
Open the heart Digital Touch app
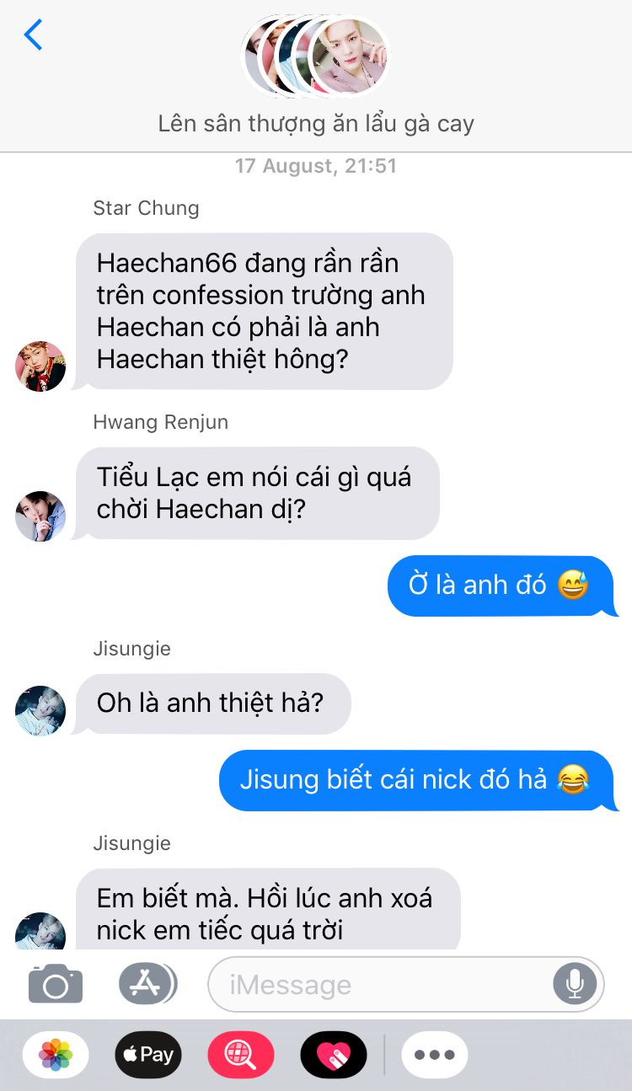334,1055
